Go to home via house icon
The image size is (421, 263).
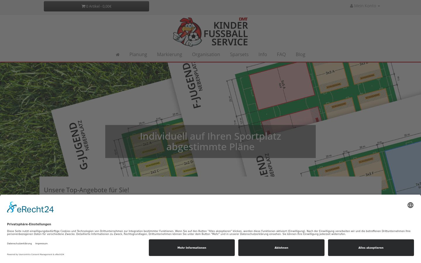click(118, 54)
